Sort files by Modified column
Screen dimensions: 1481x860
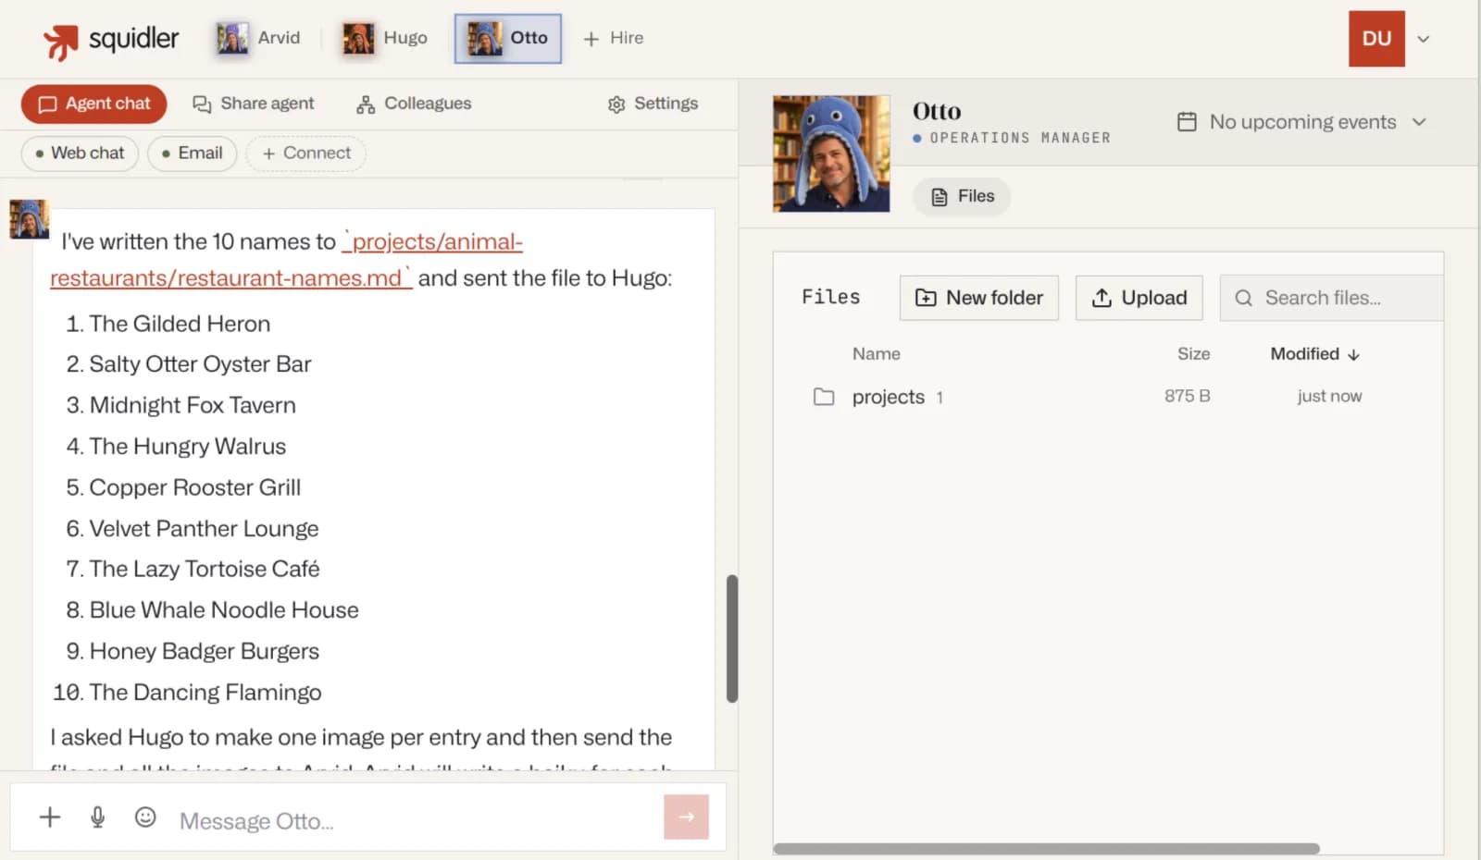click(1314, 354)
